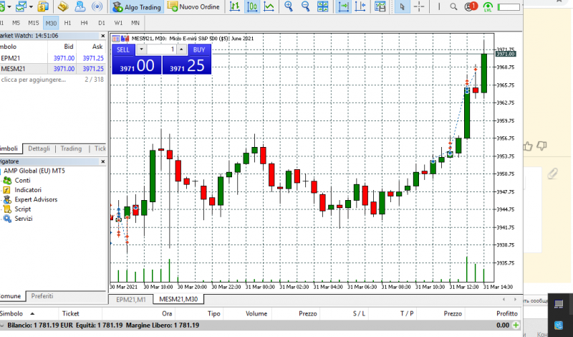Select the vertical line drawing tool
The width and height of the screenshot is (573, 337).
pos(439,6)
